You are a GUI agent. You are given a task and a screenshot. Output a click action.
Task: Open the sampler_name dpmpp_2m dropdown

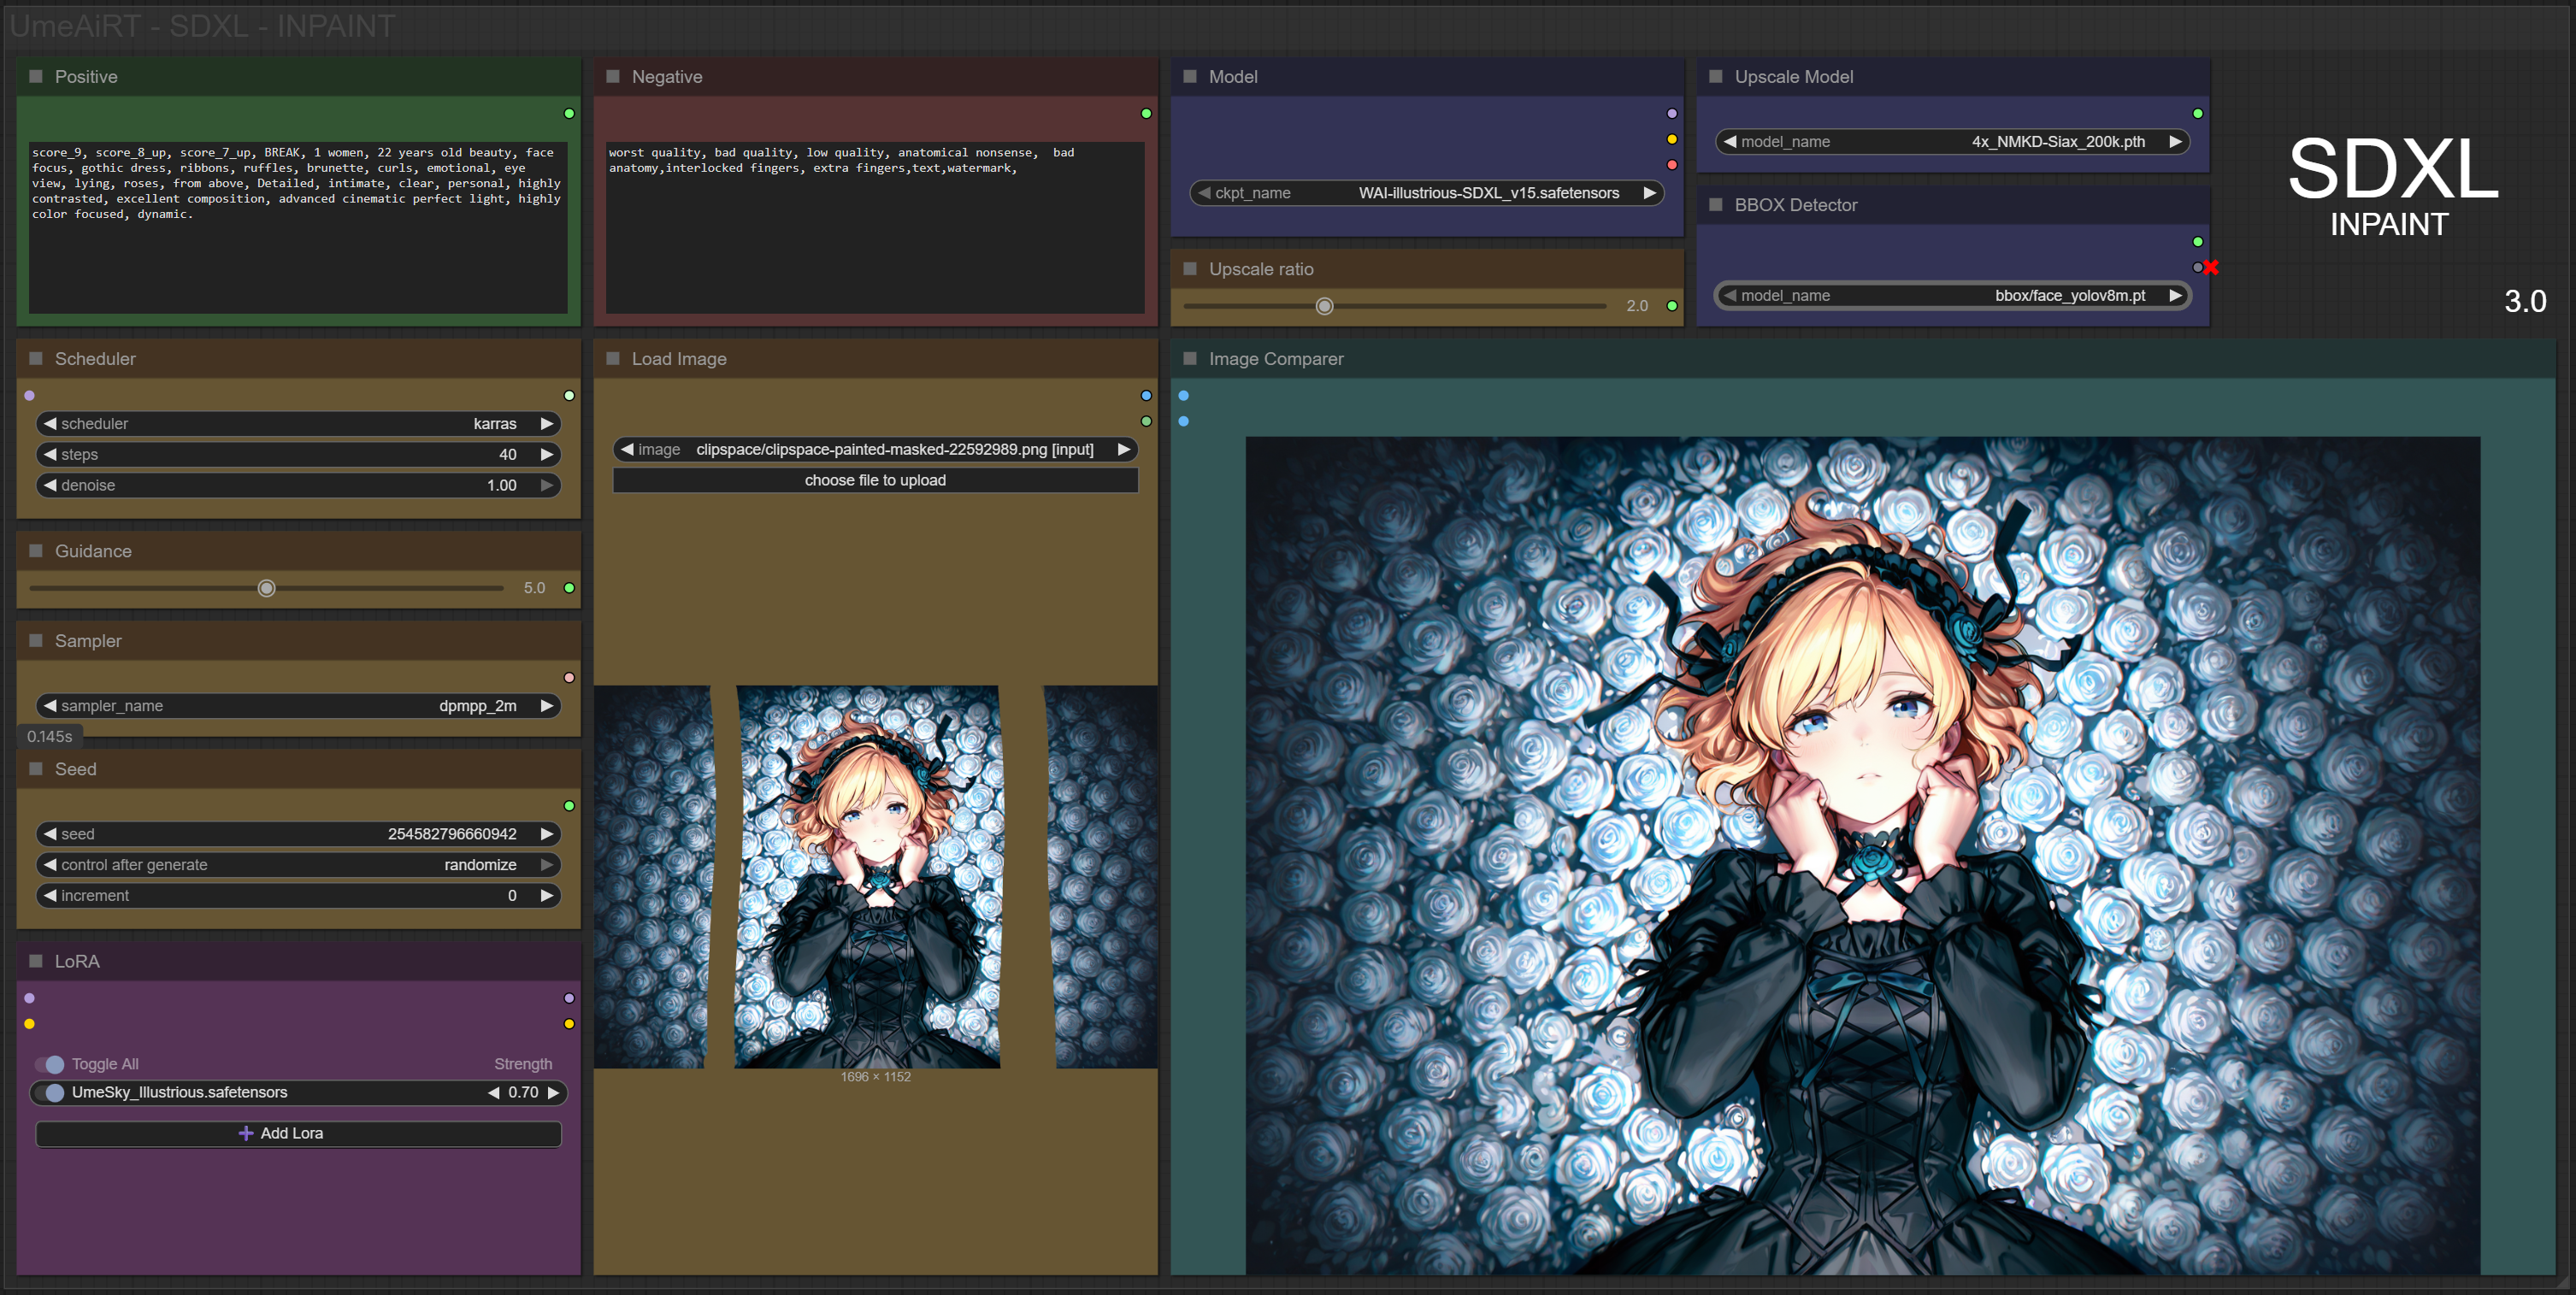coord(298,705)
